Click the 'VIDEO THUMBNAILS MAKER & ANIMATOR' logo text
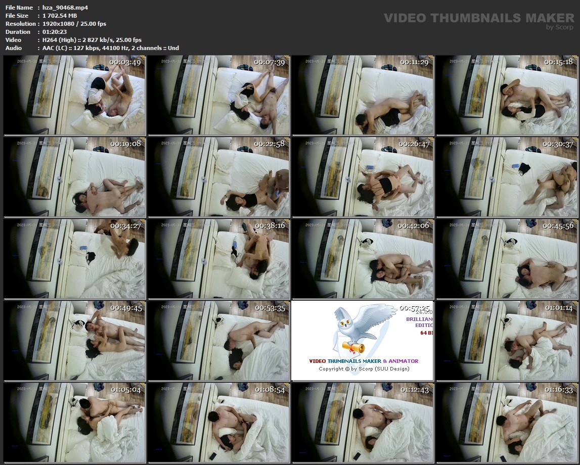This screenshot has height=465, width=580. tap(364, 361)
